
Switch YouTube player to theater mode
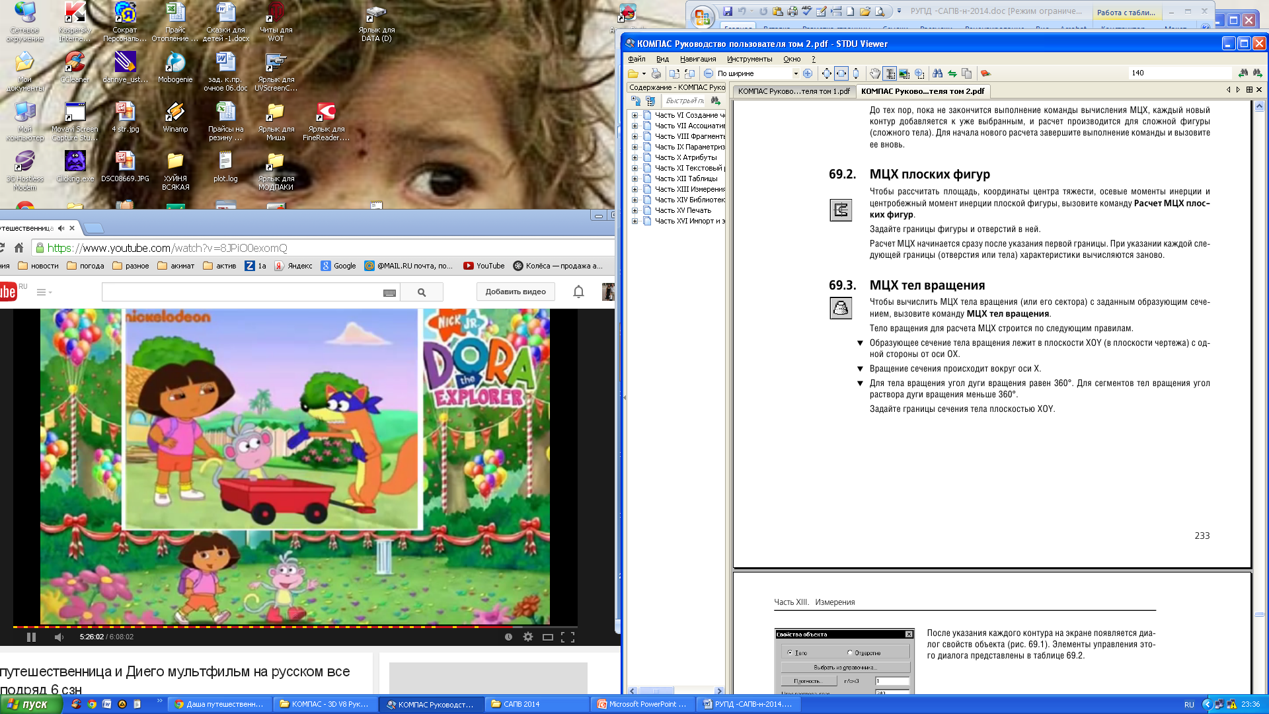[547, 637]
